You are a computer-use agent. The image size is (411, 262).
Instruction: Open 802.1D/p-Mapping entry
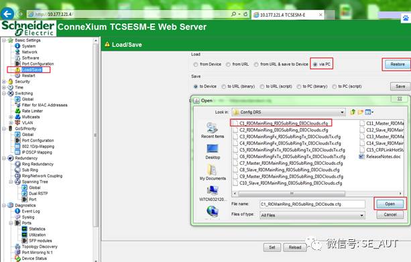(x=38, y=147)
